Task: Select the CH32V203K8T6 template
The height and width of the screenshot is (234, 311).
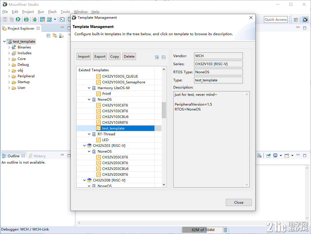Action: [x=115, y=175]
